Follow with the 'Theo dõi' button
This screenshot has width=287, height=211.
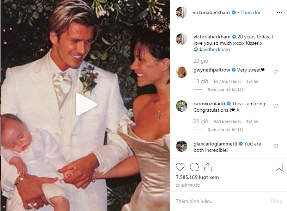click(250, 12)
